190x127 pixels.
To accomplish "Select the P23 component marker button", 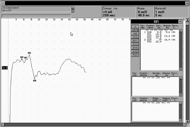I will tap(135, 55).
